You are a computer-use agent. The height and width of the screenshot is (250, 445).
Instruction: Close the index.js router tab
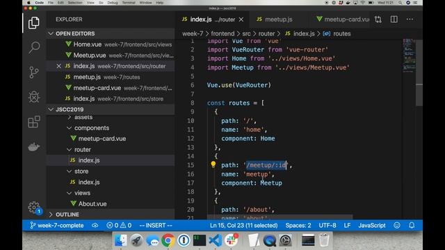pos(241,19)
